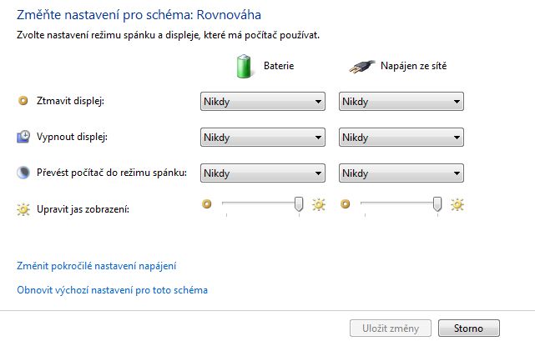The image size is (535, 361).
Task: Click the Storno button
Action: (x=469, y=328)
